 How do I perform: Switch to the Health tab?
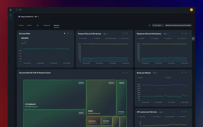[x=29, y=25]
